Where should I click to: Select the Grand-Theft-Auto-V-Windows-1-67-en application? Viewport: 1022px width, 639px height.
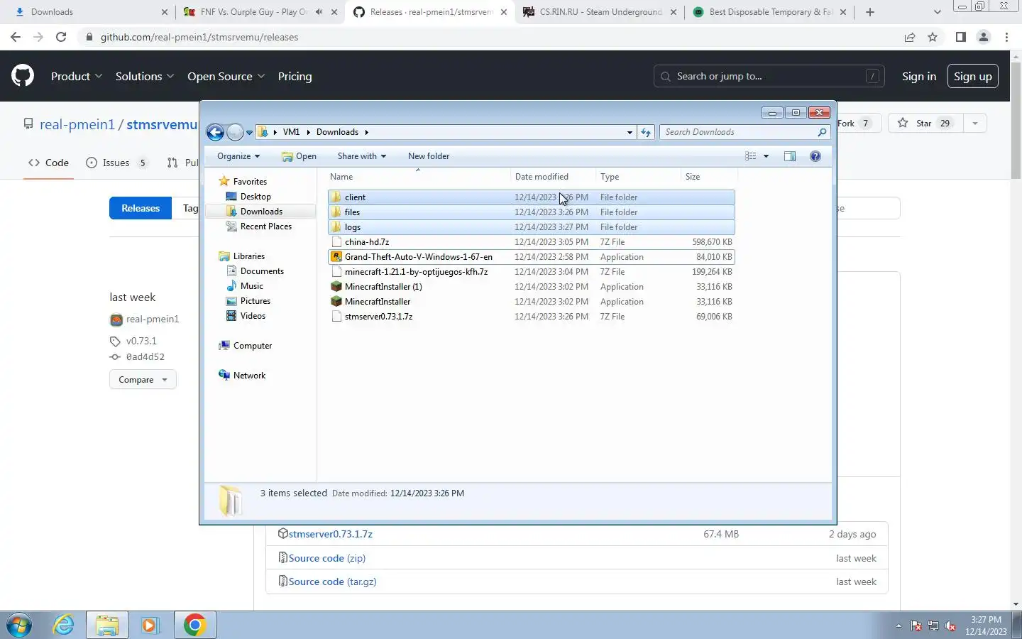[532, 257]
